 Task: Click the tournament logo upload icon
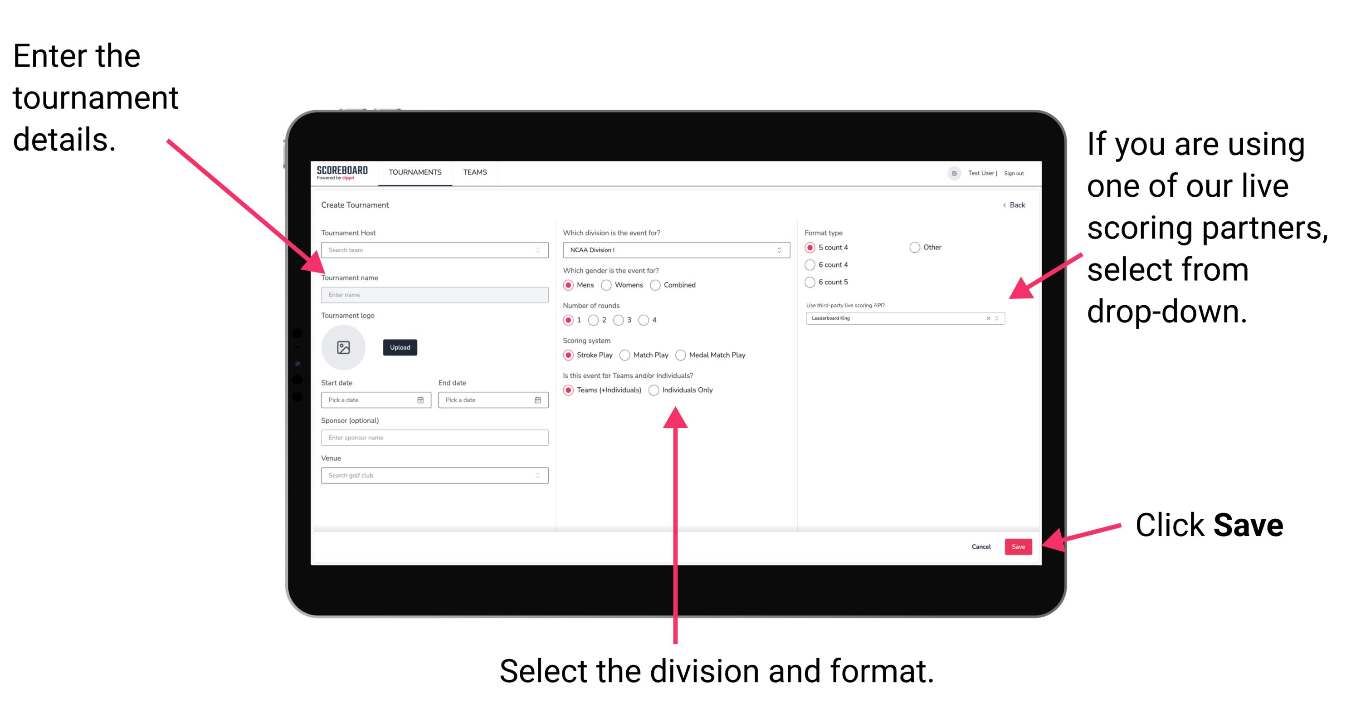pos(345,347)
